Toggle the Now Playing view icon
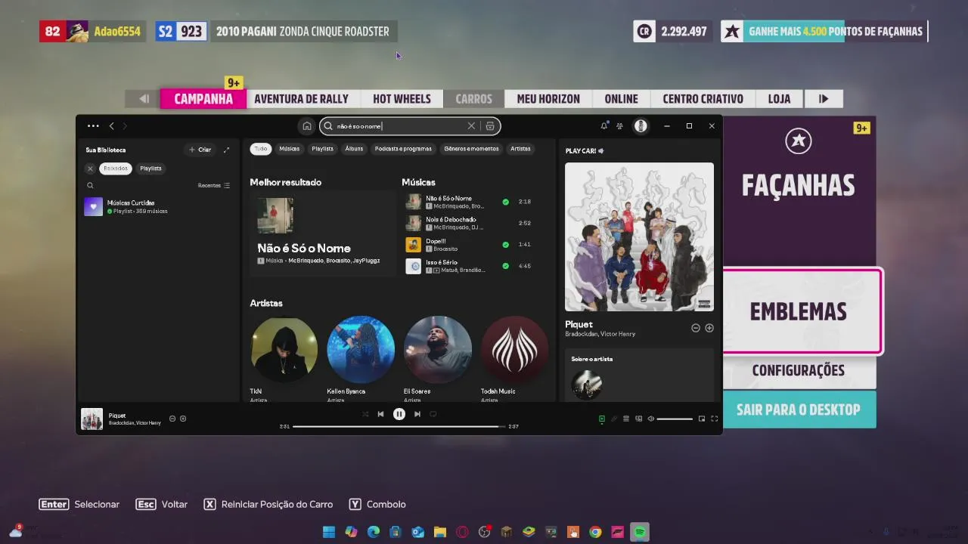Screen dimensions: 968x544 tap(602, 419)
